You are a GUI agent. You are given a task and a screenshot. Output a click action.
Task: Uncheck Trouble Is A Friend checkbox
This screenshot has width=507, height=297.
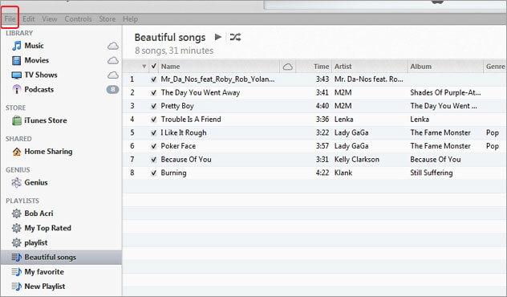pyautogui.click(x=153, y=120)
